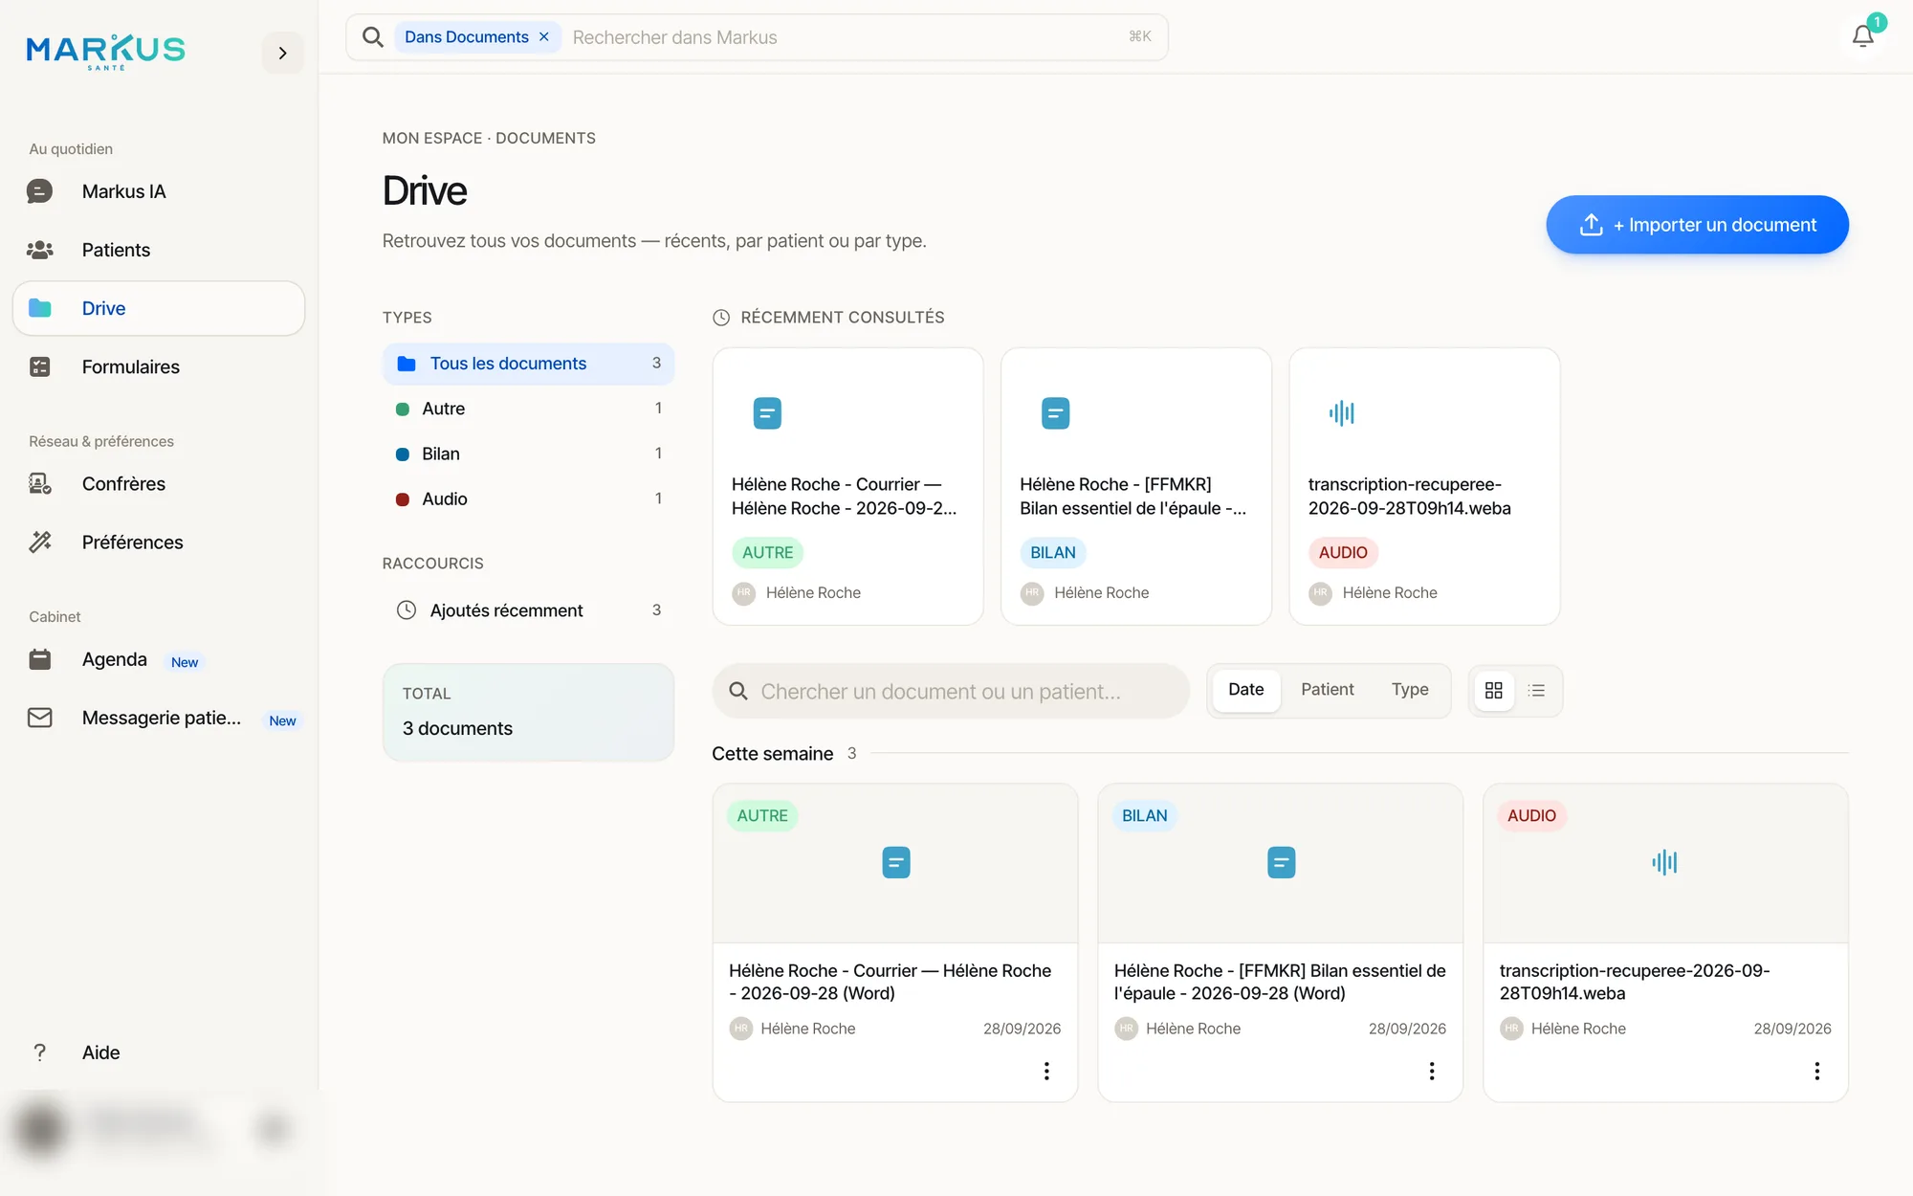Sort documents by Date
1913x1196 pixels.
pyautogui.click(x=1246, y=690)
